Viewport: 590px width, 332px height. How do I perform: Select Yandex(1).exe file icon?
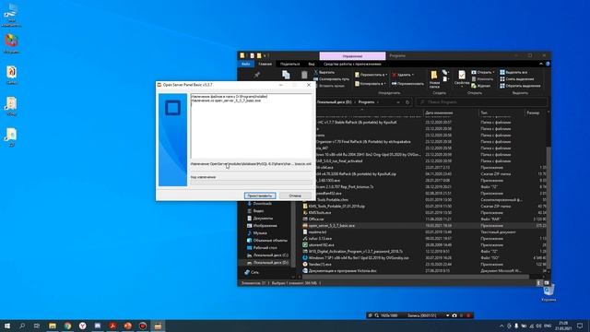(305, 265)
